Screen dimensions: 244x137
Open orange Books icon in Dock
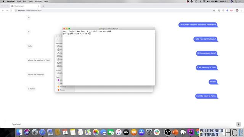point(134,132)
